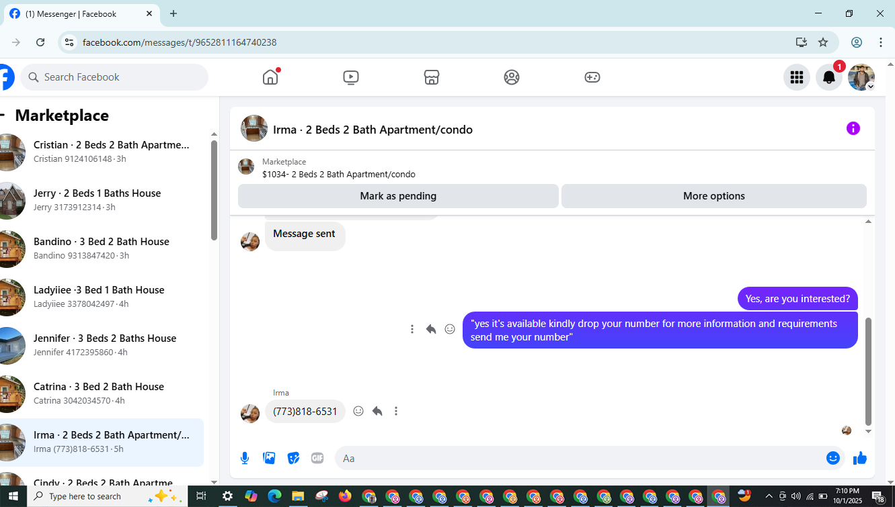Open Ladyiiee's 3 Bed 1 Bath House conversation

coord(102,297)
